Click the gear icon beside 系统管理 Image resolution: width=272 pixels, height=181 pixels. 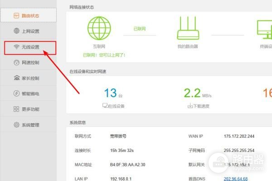[x=16, y=125]
